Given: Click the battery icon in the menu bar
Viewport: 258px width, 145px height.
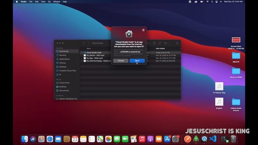Looking at the screenshot, I should point(202,2).
